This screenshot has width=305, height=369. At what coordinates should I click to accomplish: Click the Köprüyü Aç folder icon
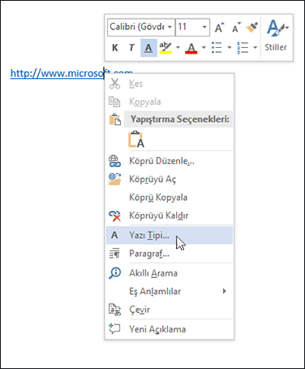(114, 179)
